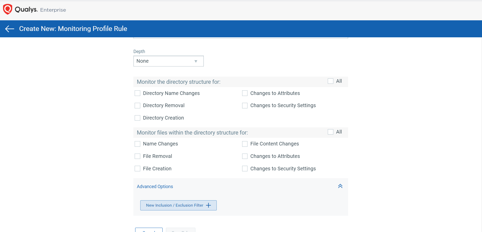482x232 pixels.
Task: Add a New Inclusion / Exclusion Filter
Action: coord(178,205)
